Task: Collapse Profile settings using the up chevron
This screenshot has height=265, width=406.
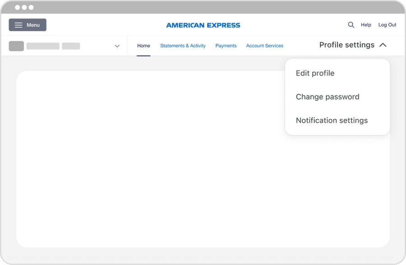Action: pyautogui.click(x=383, y=45)
